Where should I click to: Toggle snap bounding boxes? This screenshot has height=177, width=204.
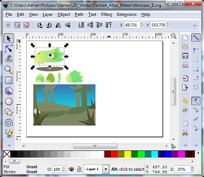(x=196, y=51)
